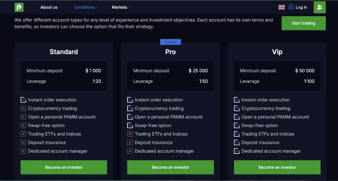This screenshot has height=181, width=338.
Task: Click the Log in link
Action: point(301,7)
